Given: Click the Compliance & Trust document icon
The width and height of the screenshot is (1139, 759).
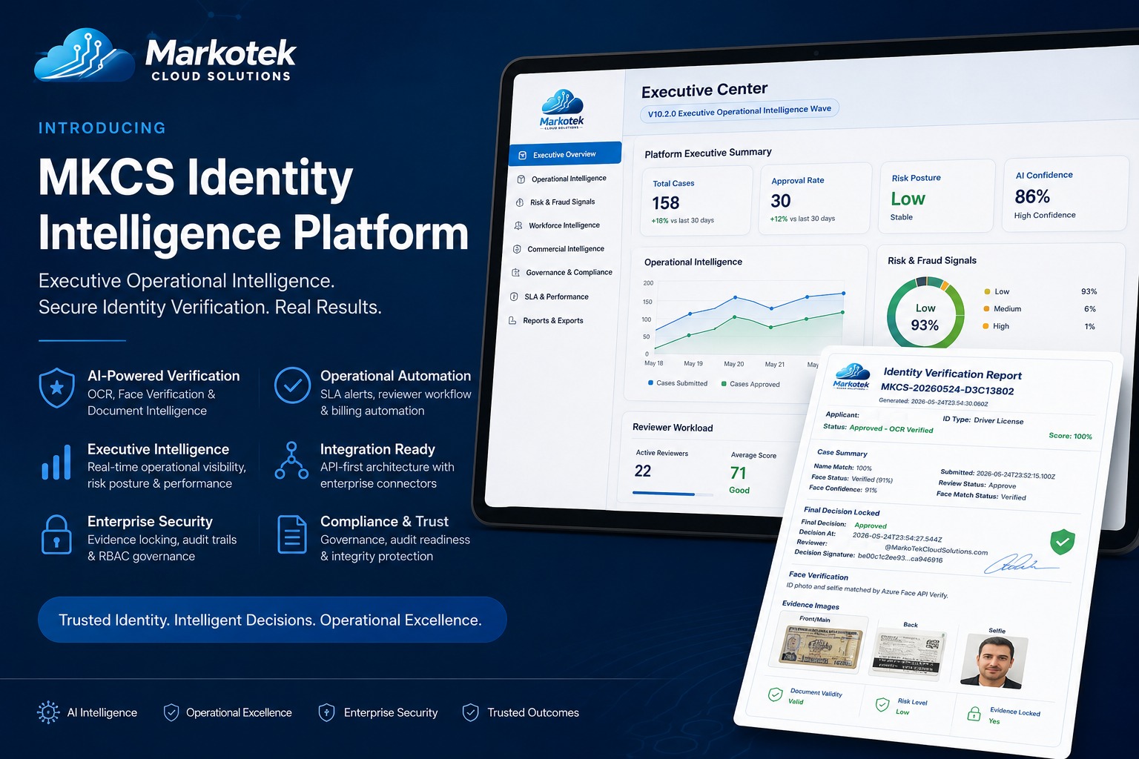Looking at the screenshot, I should click(292, 534).
